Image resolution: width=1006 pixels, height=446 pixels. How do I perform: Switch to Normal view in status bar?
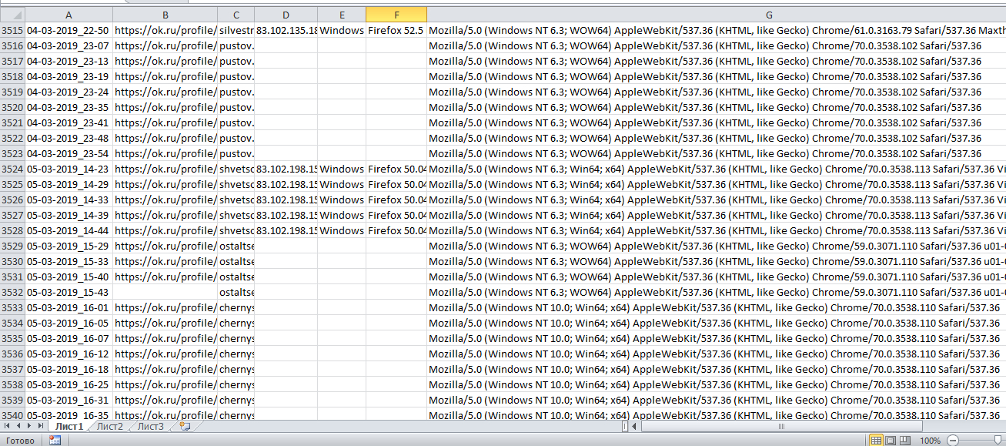(x=876, y=440)
